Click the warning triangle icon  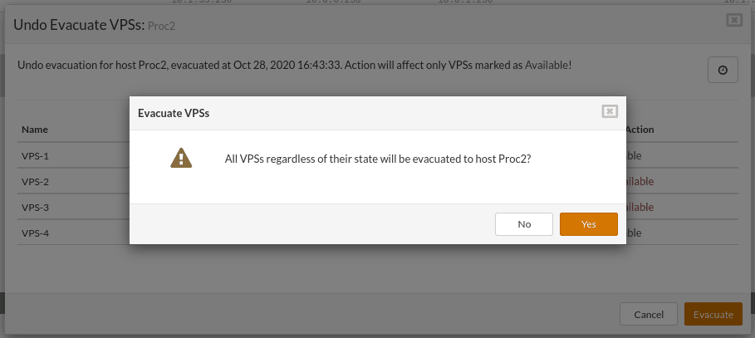click(x=181, y=158)
